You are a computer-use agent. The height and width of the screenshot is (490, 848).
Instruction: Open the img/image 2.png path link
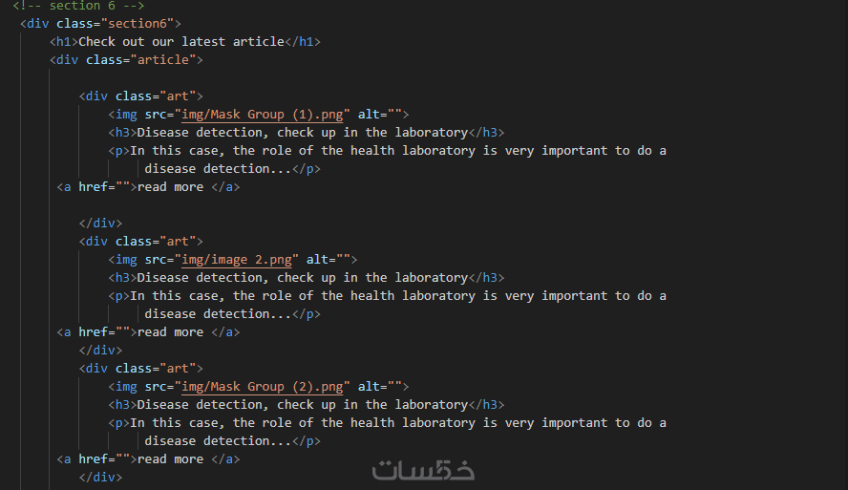240,259
